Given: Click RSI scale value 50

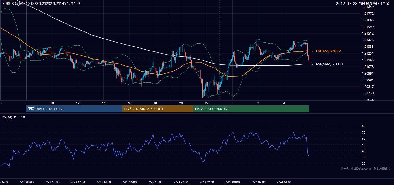Looking at the screenshot, I should (363, 145).
